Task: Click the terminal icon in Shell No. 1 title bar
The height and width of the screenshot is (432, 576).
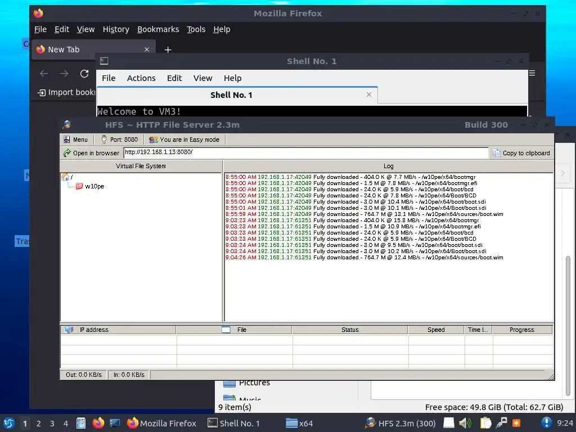Action: (104, 61)
